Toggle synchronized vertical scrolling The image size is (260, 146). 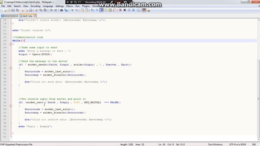[x=82, y=10]
